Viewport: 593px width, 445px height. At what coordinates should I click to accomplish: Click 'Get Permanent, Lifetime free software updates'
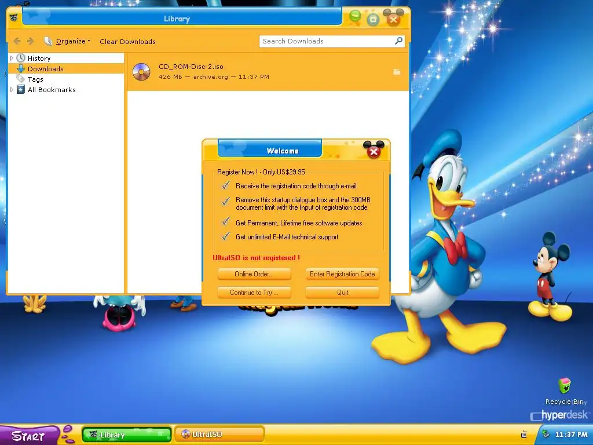[299, 223]
